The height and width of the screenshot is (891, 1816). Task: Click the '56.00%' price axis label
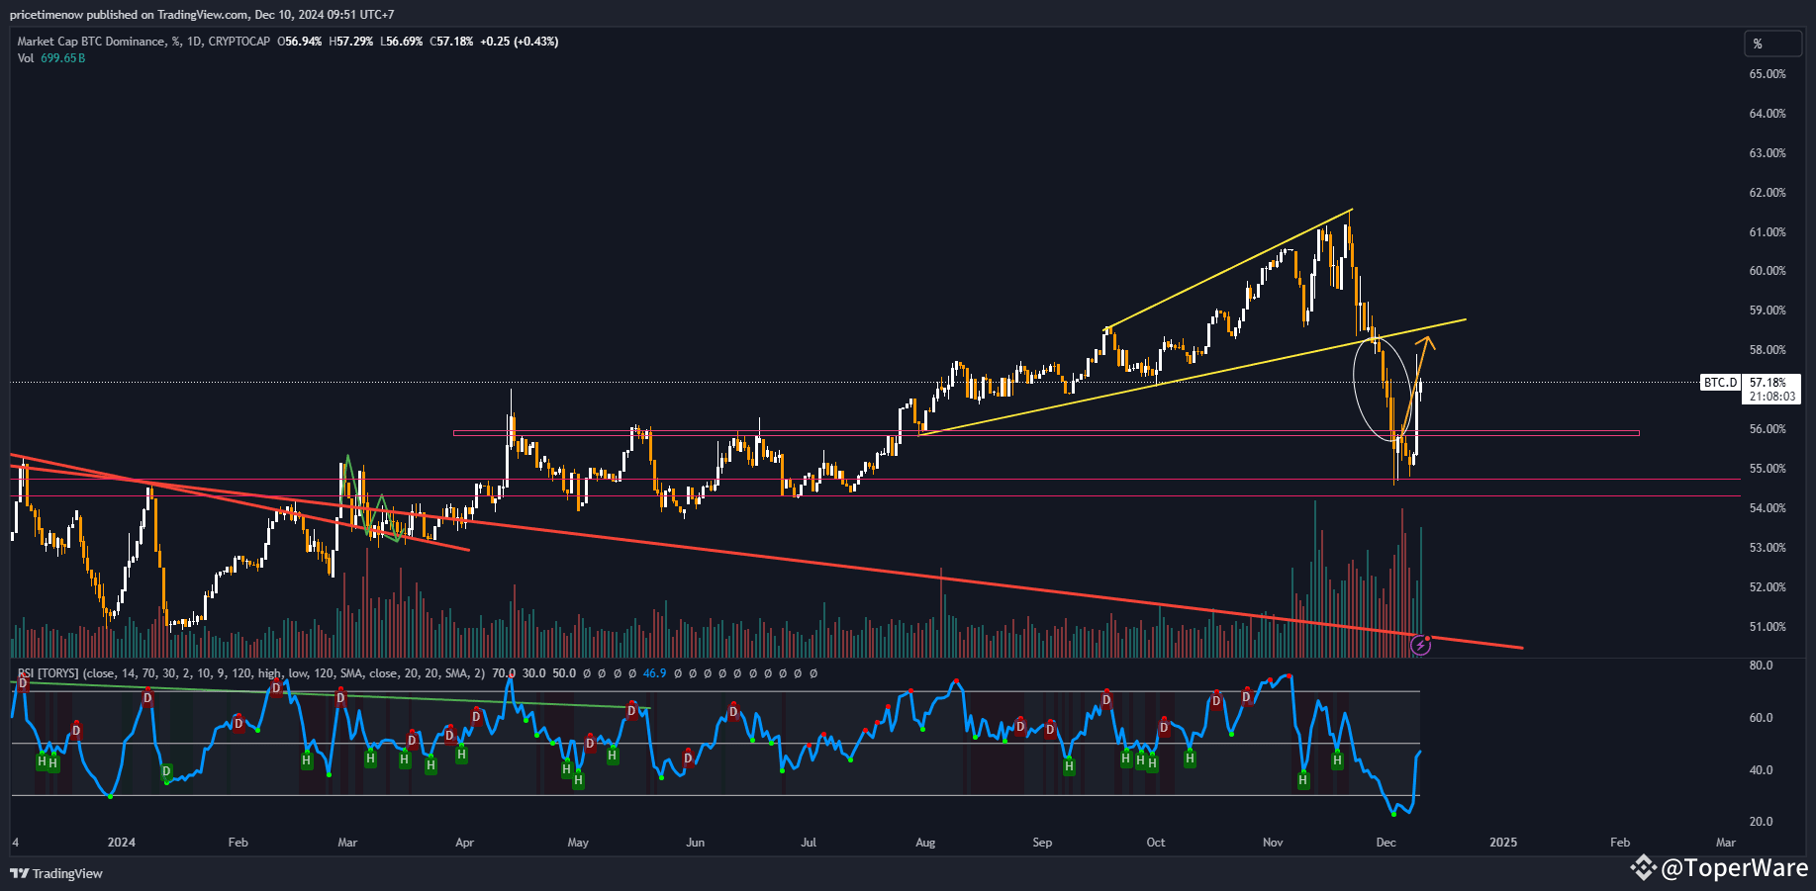point(1768,429)
